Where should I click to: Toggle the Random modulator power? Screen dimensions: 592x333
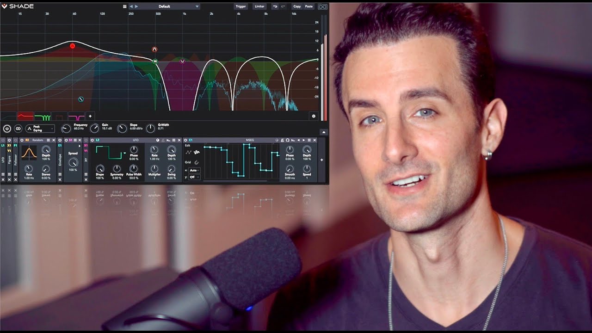22,140
